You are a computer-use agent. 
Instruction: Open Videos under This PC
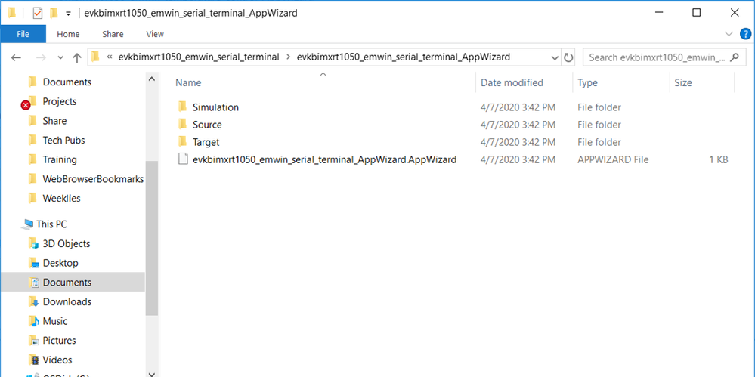pos(57,360)
